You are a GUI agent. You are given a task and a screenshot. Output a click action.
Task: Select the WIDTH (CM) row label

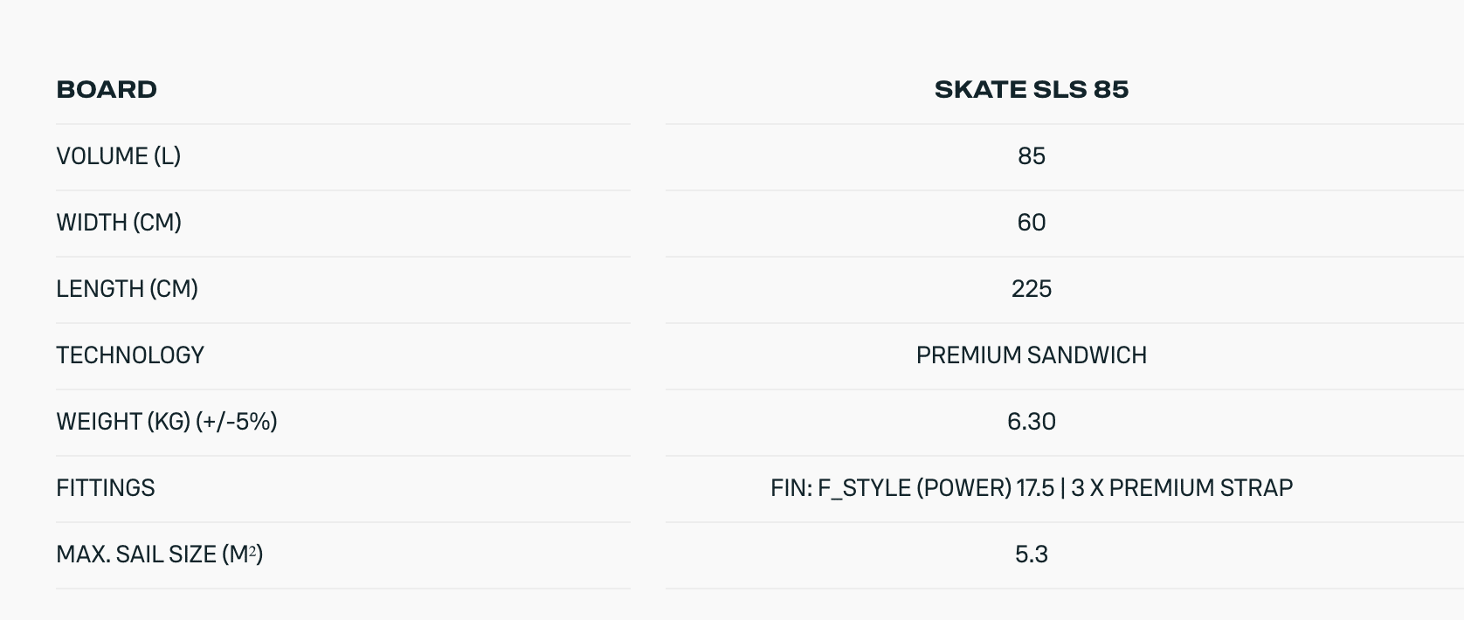click(x=119, y=223)
